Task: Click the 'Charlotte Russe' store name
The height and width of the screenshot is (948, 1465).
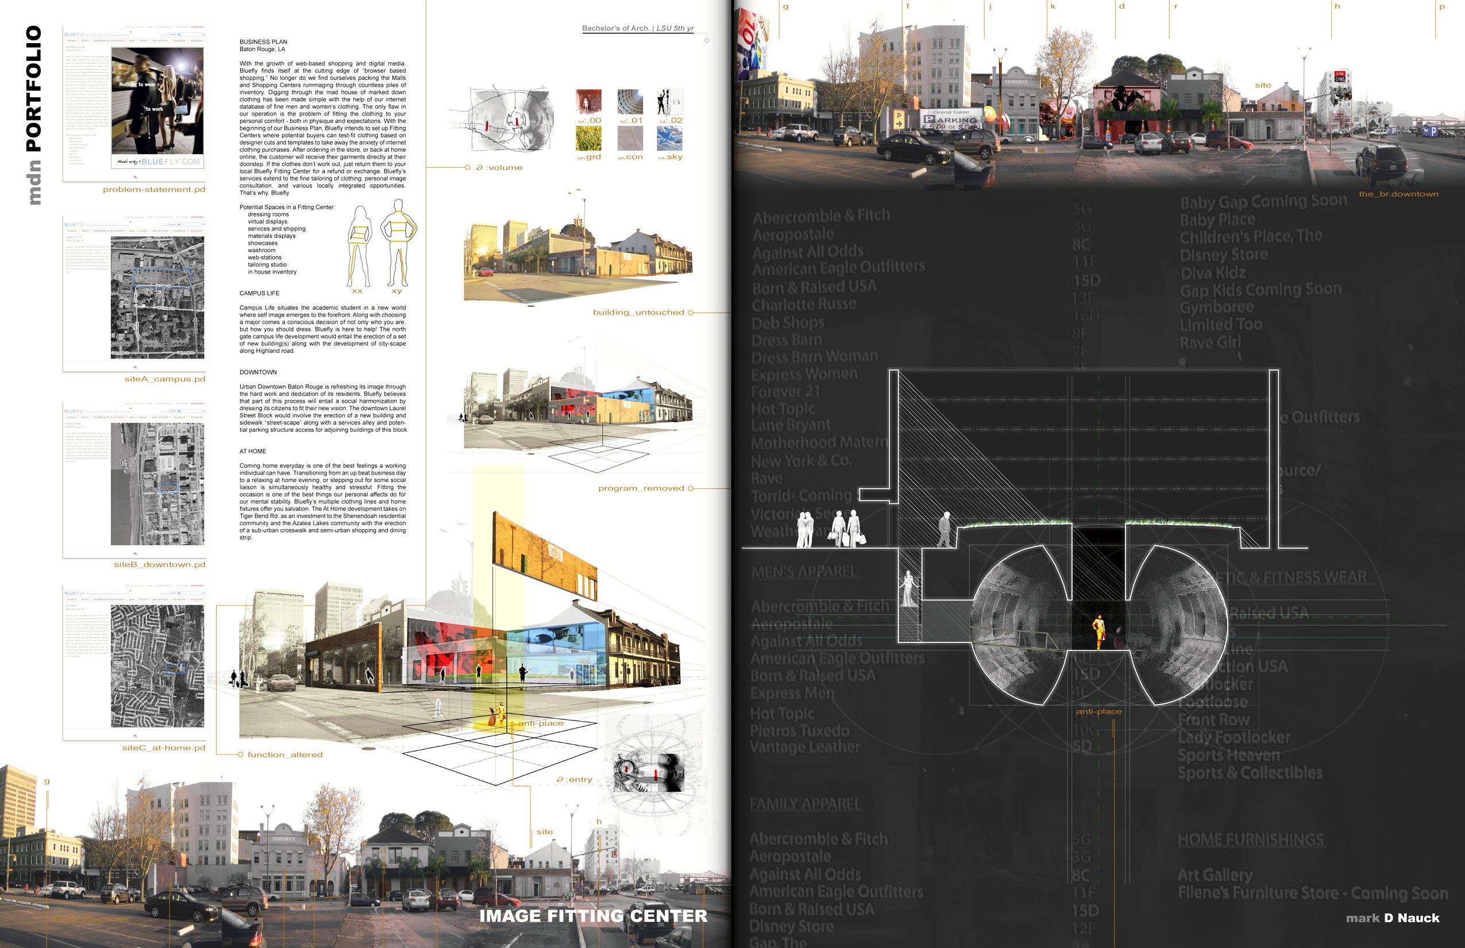Action: point(804,305)
